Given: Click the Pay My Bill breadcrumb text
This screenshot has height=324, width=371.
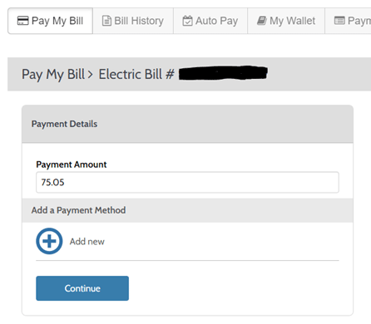Looking at the screenshot, I should click(x=53, y=75).
